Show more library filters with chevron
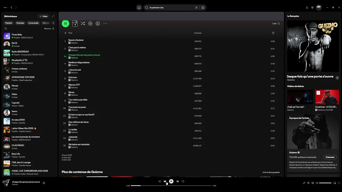The image size is (342, 192). 53,23
